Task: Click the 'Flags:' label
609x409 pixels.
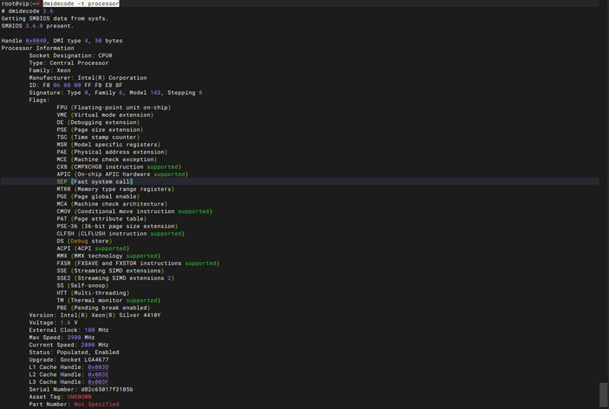Action: 39,100
